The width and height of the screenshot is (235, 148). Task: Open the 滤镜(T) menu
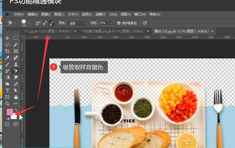pos(100,14)
